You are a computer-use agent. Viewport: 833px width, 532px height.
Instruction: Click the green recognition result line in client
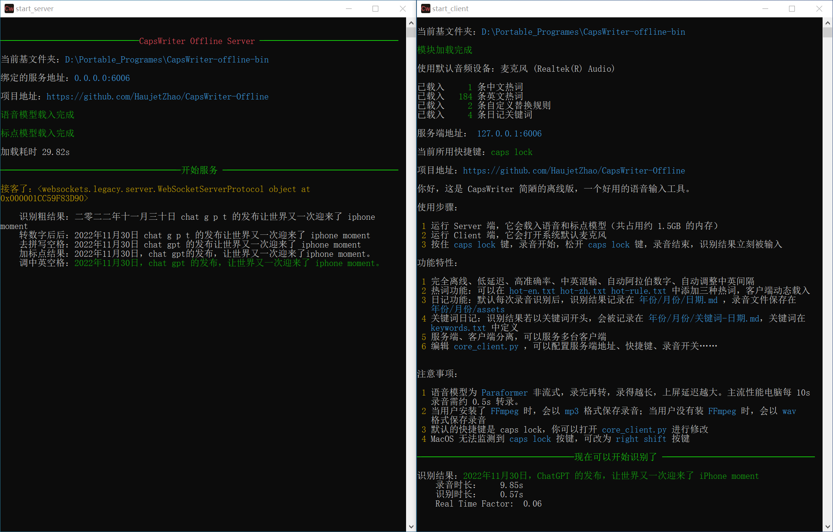click(x=610, y=476)
